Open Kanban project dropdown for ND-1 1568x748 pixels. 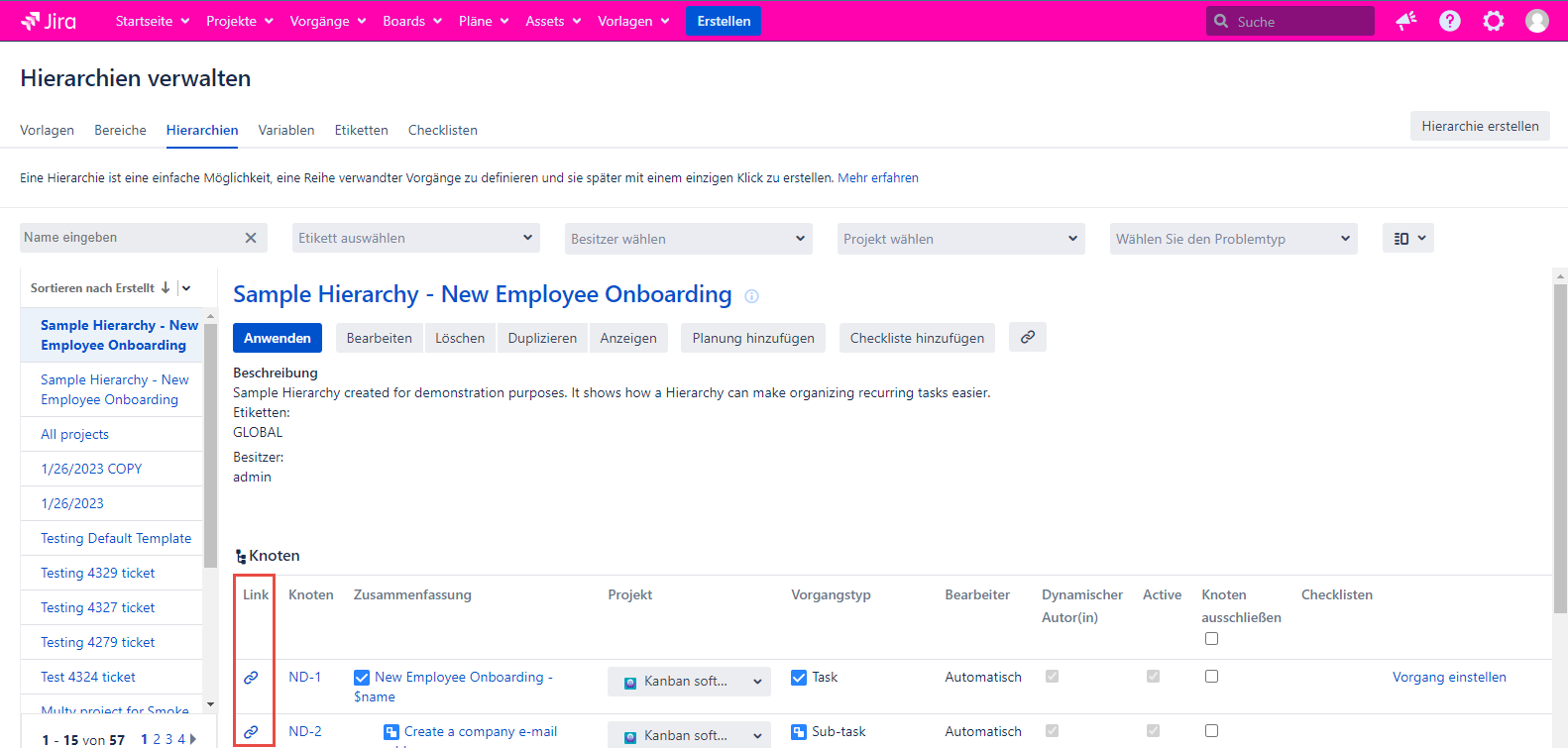pyautogui.click(x=689, y=682)
